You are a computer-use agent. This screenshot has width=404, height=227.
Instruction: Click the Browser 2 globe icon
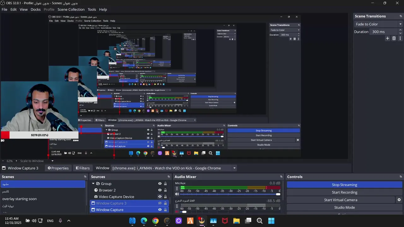(96, 190)
